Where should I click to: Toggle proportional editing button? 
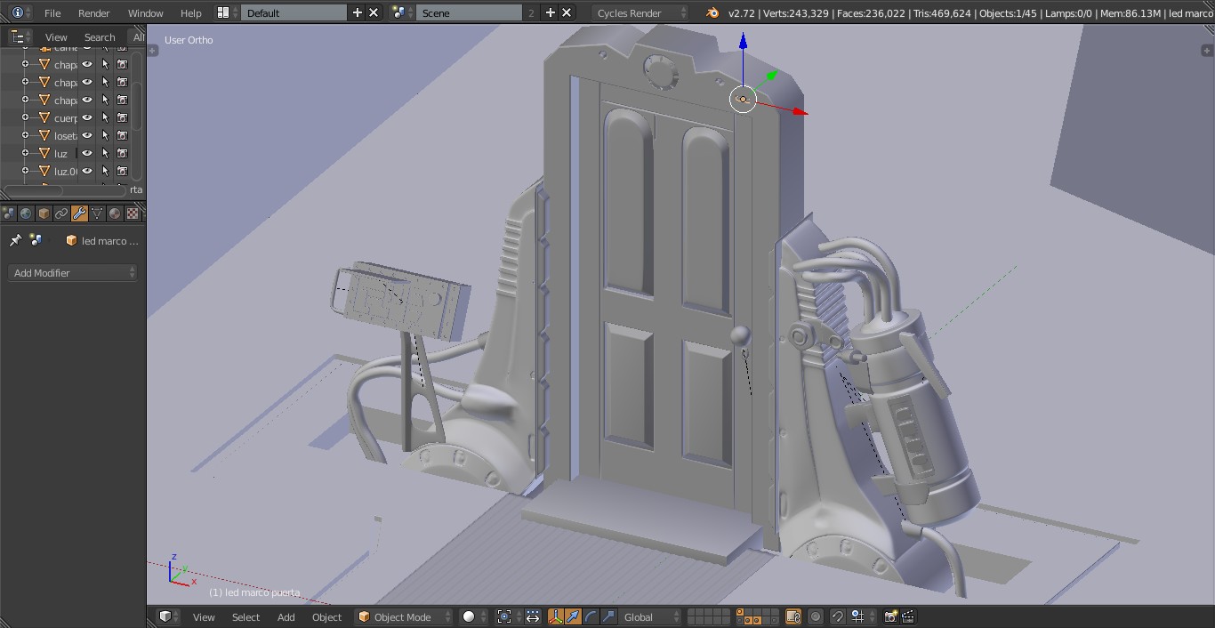815,616
